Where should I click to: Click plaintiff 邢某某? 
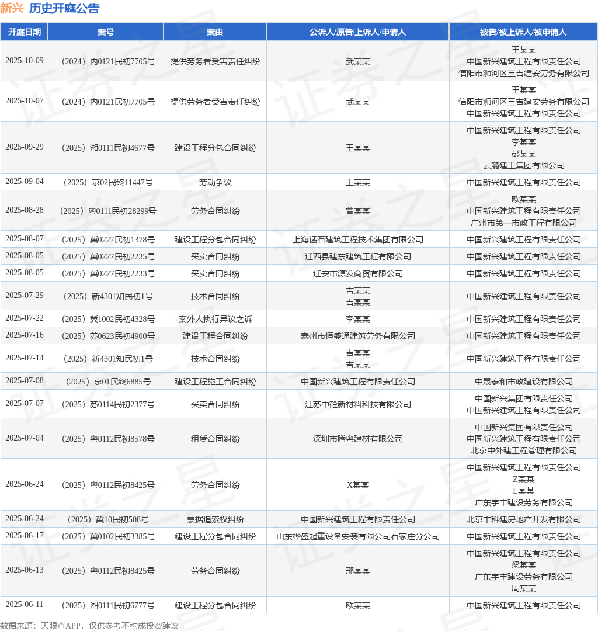(358, 571)
